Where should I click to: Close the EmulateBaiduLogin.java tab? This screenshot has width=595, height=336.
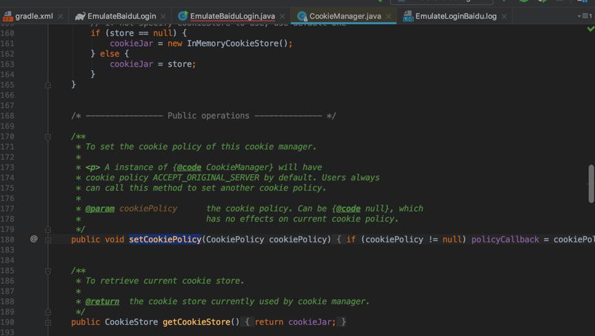pyautogui.click(x=282, y=17)
